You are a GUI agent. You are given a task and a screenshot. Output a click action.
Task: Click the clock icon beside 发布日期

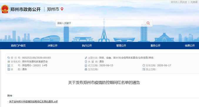pyautogui.click(x=144, y=65)
